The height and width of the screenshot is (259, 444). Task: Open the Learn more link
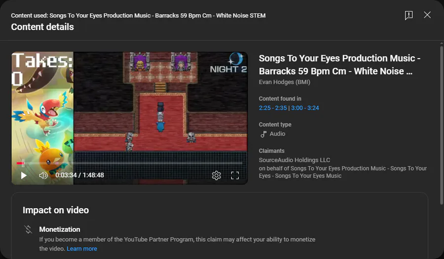point(82,249)
